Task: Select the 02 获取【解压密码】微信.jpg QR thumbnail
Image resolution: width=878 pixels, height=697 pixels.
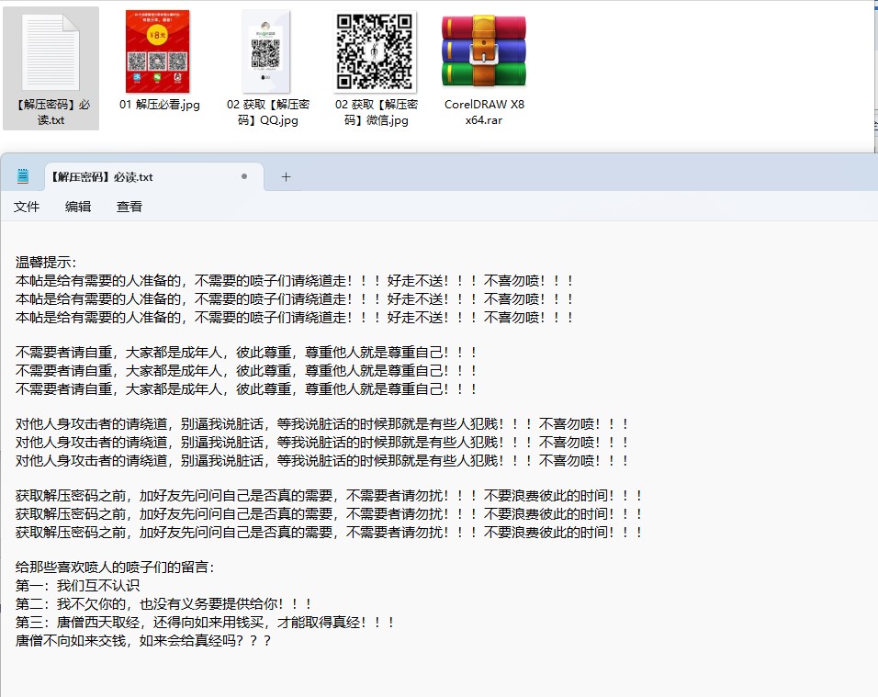Action: 375,51
